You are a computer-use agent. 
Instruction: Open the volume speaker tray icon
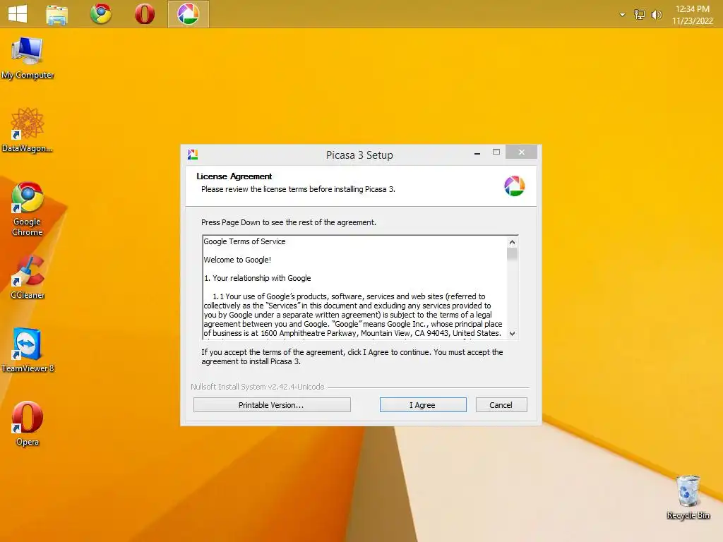[656, 15]
